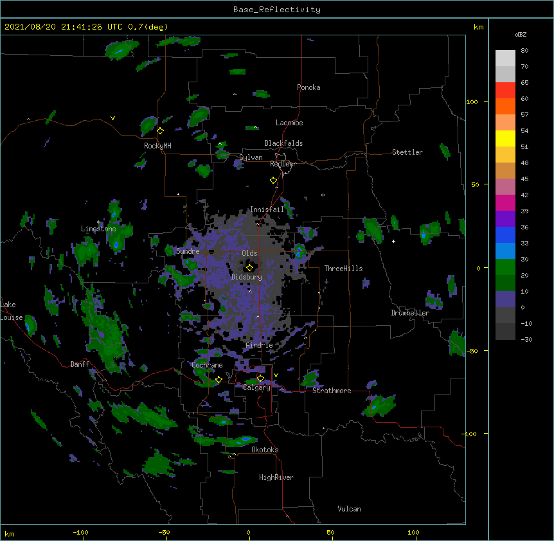Click the 100 km tick on right axis
Screen dimensions: 554x541
[x=472, y=102]
